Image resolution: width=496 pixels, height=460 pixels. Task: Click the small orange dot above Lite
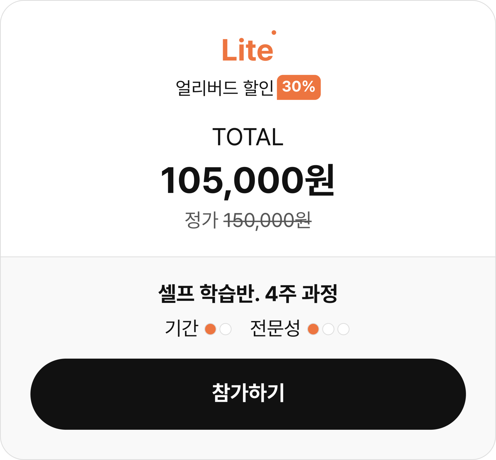point(274,33)
